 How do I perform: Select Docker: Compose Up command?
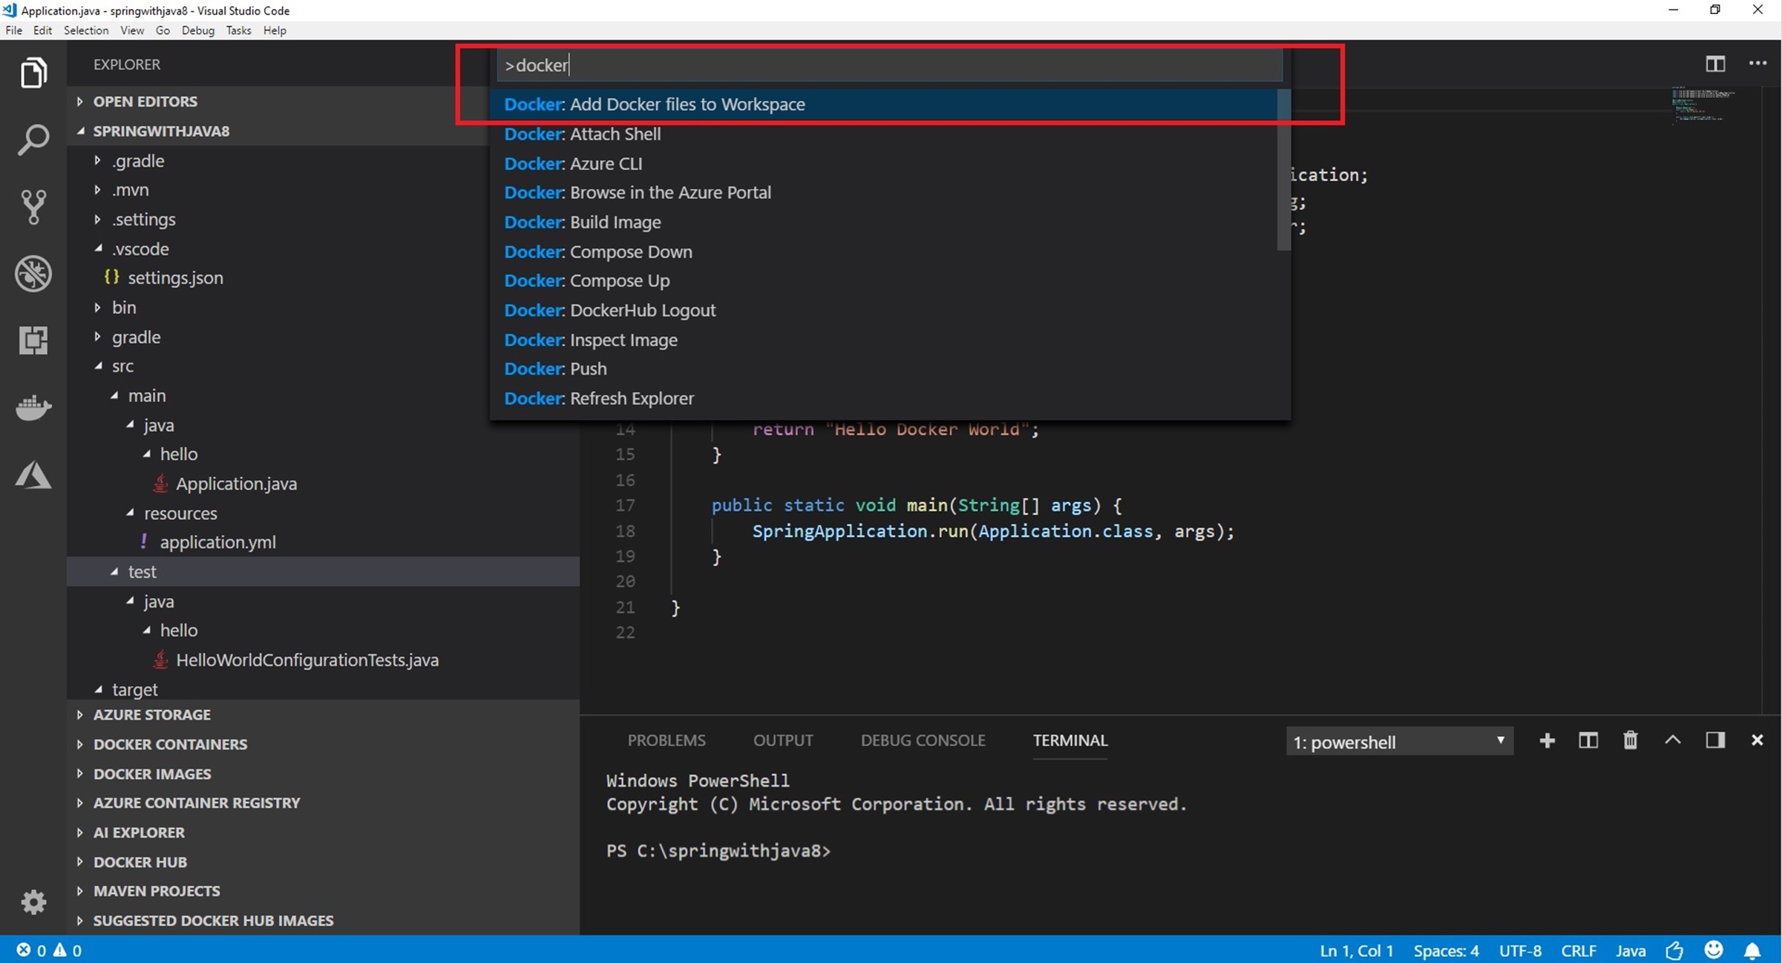point(883,281)
